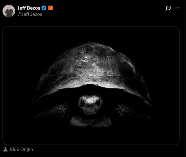Click the @JeffBezos handle

pyautogui.click(x=30, y=14)
